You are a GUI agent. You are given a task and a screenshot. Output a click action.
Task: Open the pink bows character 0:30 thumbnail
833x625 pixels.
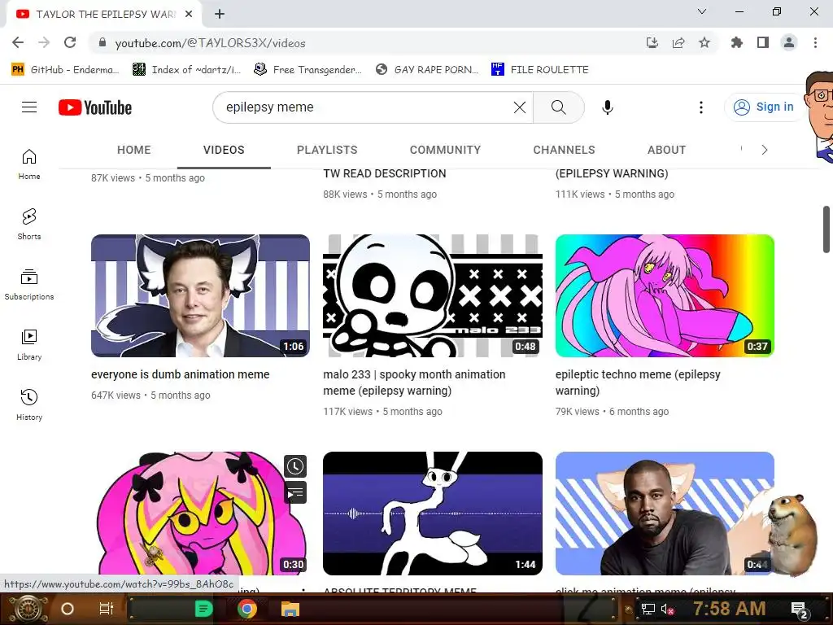[200, 514]
